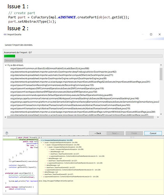Click the 'buttonStart.setEnabled(true);' code line
Screen dimensions: 164x195
(x=22, y=177)
